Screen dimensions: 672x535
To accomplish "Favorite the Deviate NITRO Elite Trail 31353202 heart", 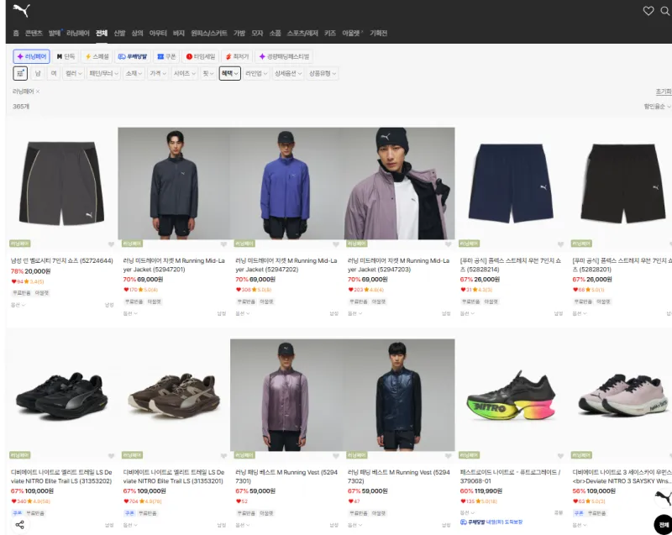I will 111,456.
